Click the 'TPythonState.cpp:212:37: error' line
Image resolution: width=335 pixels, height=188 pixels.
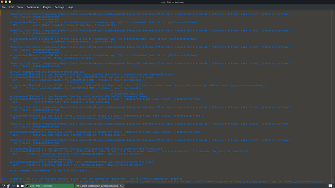pos(81,162)
